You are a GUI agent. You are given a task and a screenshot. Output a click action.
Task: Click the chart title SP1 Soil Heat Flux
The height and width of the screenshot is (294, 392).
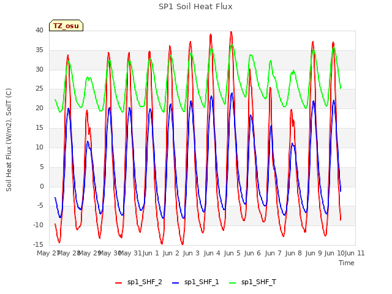pyautogui.click(x=195, y=7)
